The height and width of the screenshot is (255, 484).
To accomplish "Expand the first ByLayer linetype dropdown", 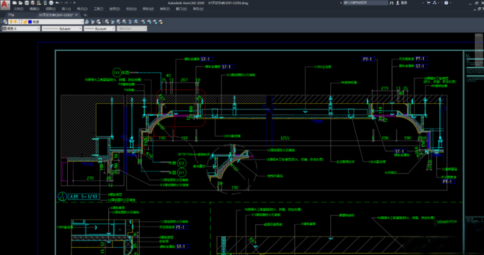I will point(79,28).
